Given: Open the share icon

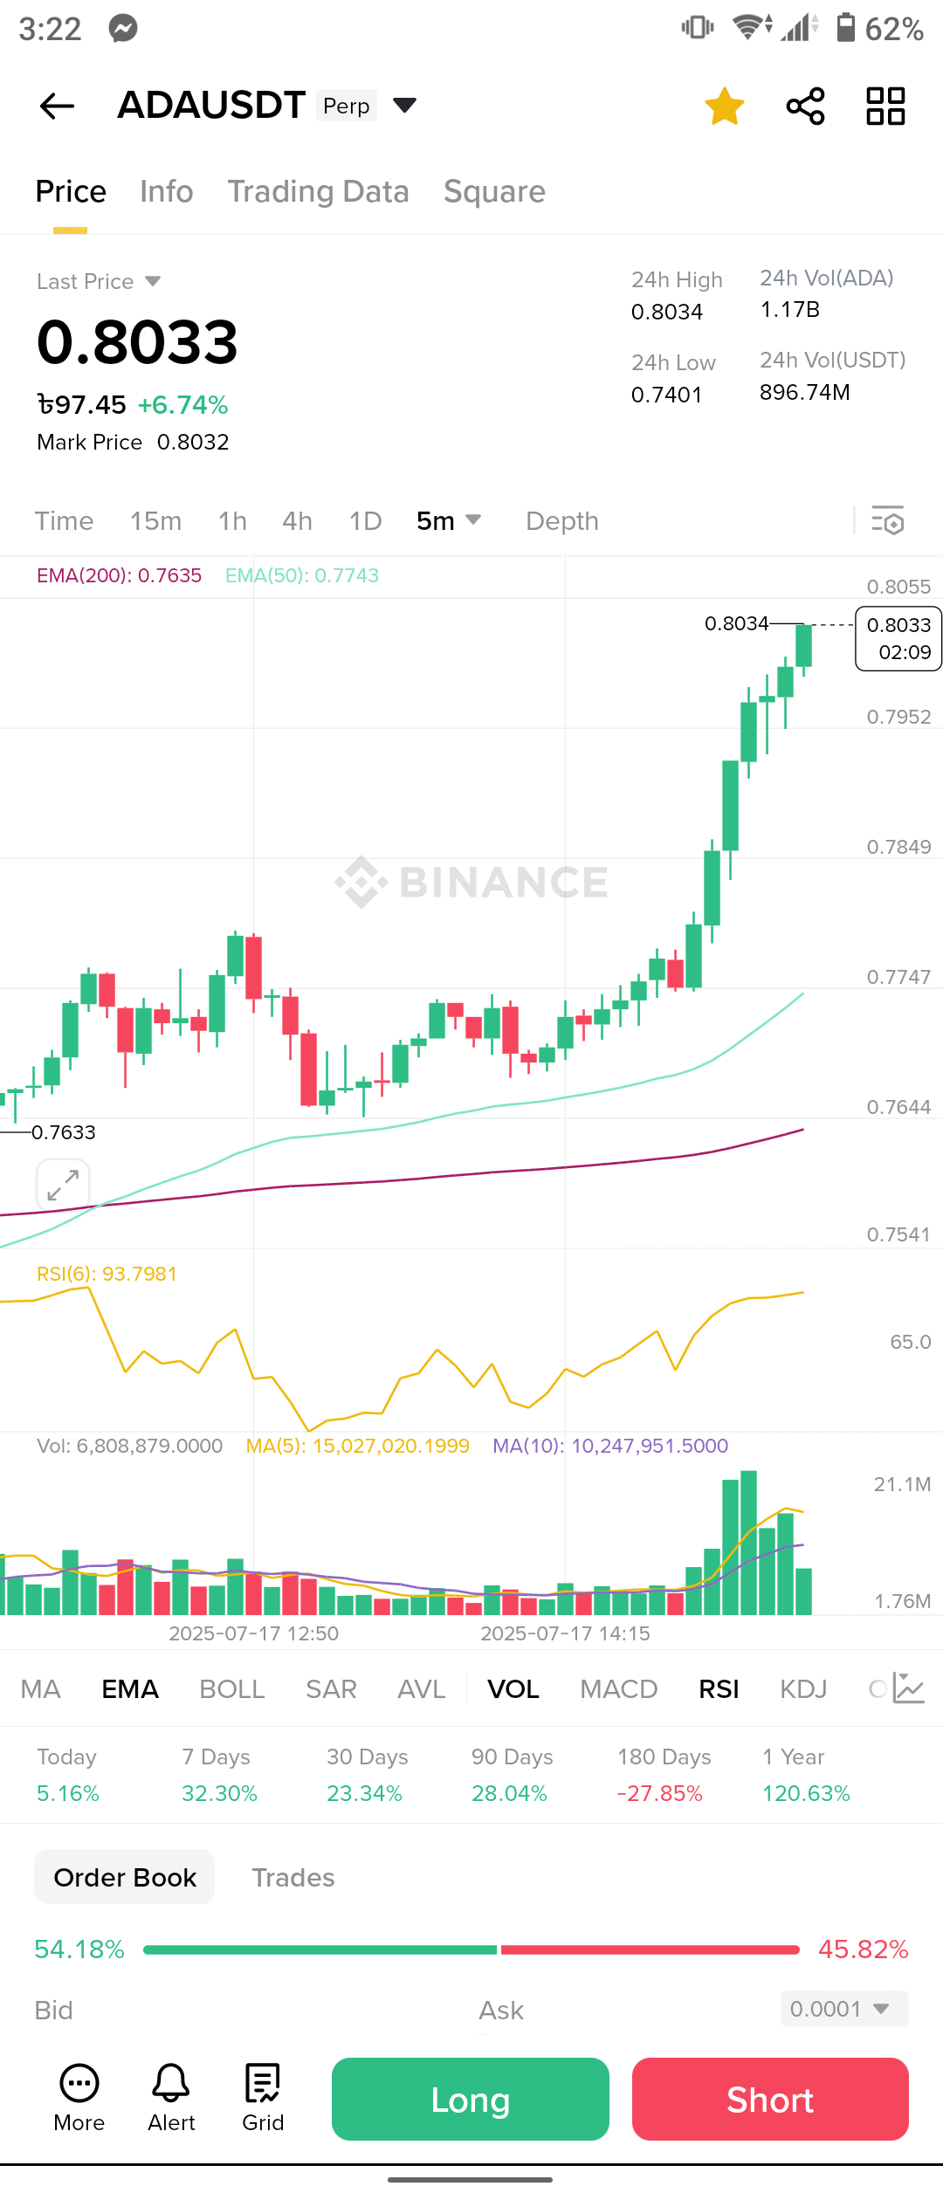Looking at the screenshot, I should tap(805, 107).
